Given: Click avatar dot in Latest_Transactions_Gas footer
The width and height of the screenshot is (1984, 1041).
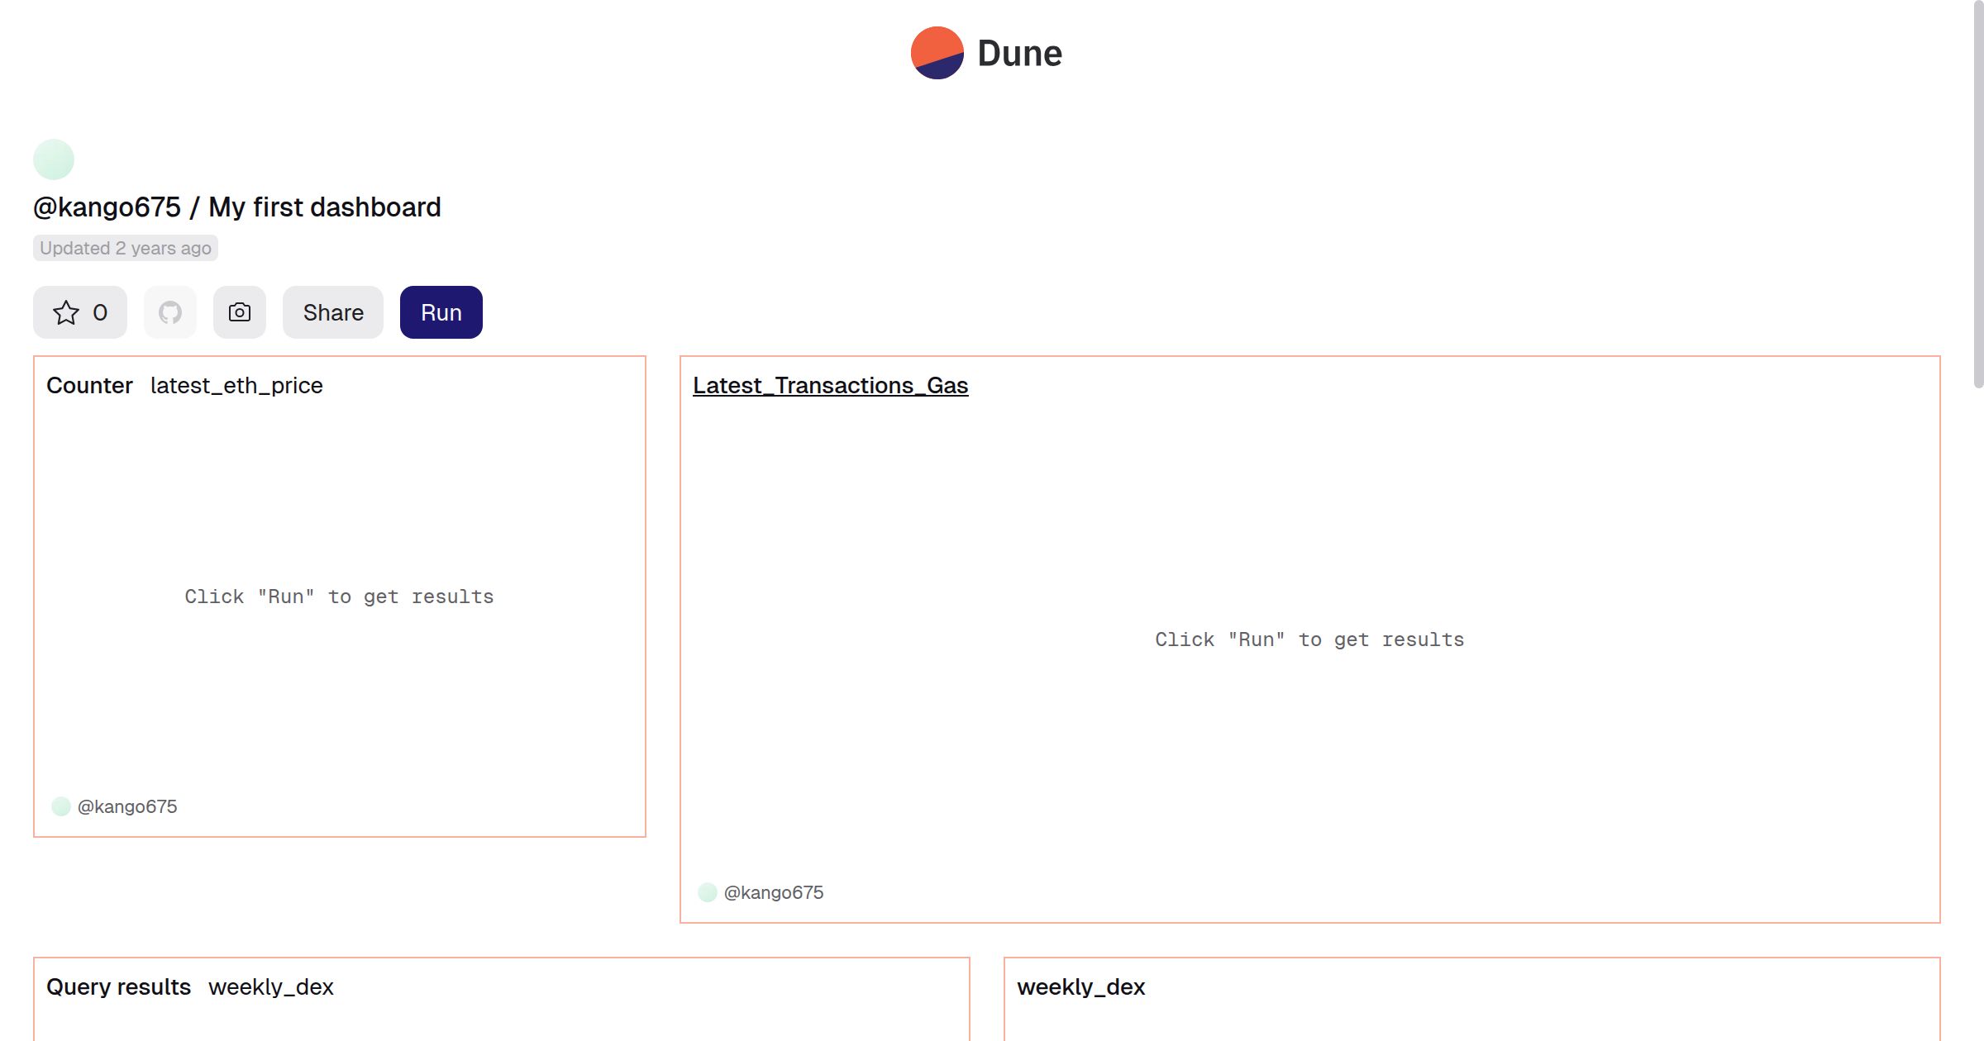Looking at the screenshot, I should click(708, 892).
